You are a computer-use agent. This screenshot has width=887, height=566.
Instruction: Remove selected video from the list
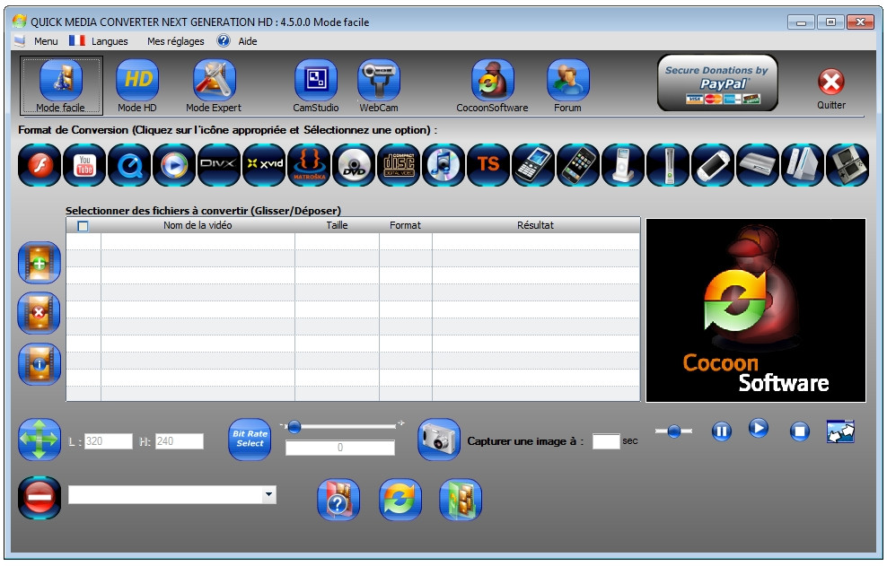37,313
